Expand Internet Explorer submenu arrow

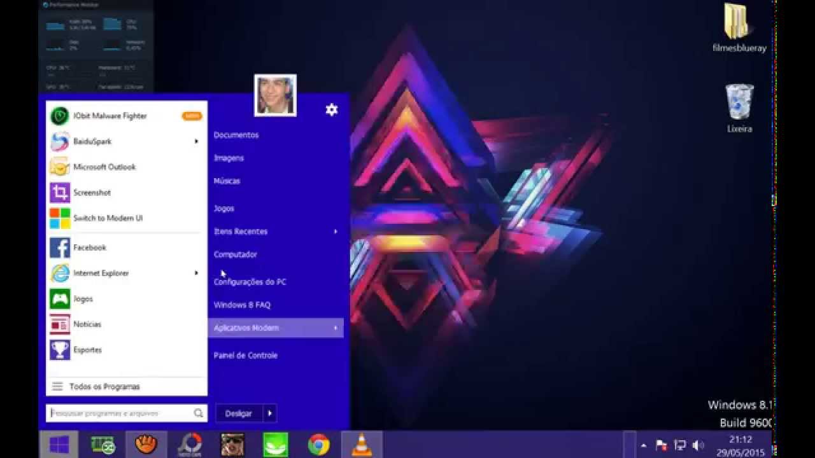[x=196, y=273]
